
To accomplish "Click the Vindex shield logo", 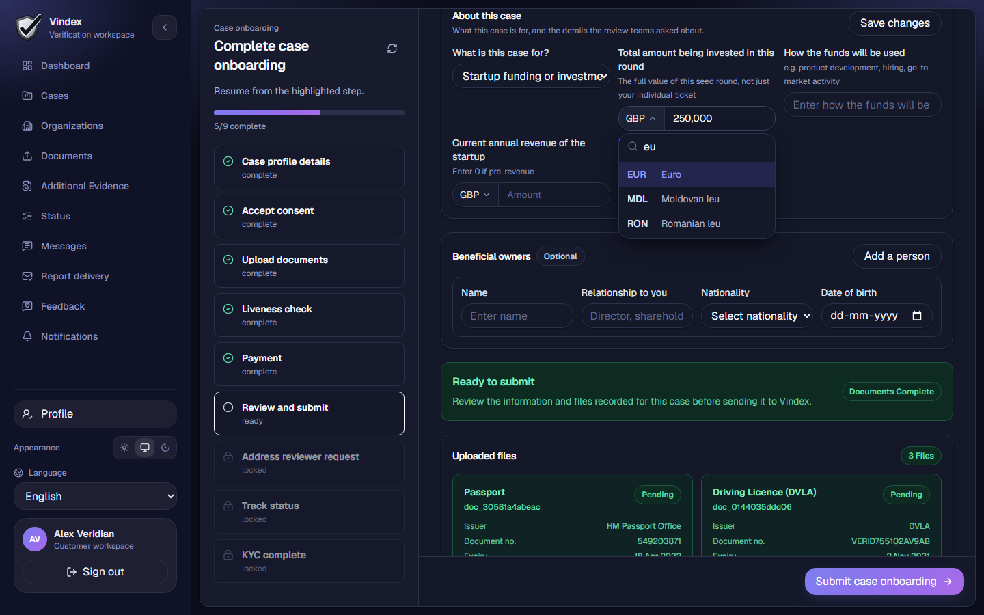I will 29,27.
